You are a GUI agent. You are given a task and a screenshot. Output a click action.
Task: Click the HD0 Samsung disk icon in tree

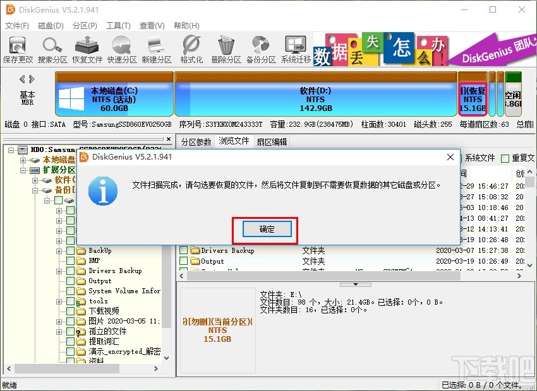[x=23, y=149]
